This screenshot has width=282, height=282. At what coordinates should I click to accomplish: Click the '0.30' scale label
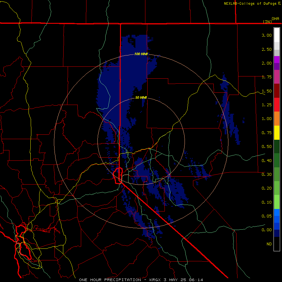[x=267, y=175]
